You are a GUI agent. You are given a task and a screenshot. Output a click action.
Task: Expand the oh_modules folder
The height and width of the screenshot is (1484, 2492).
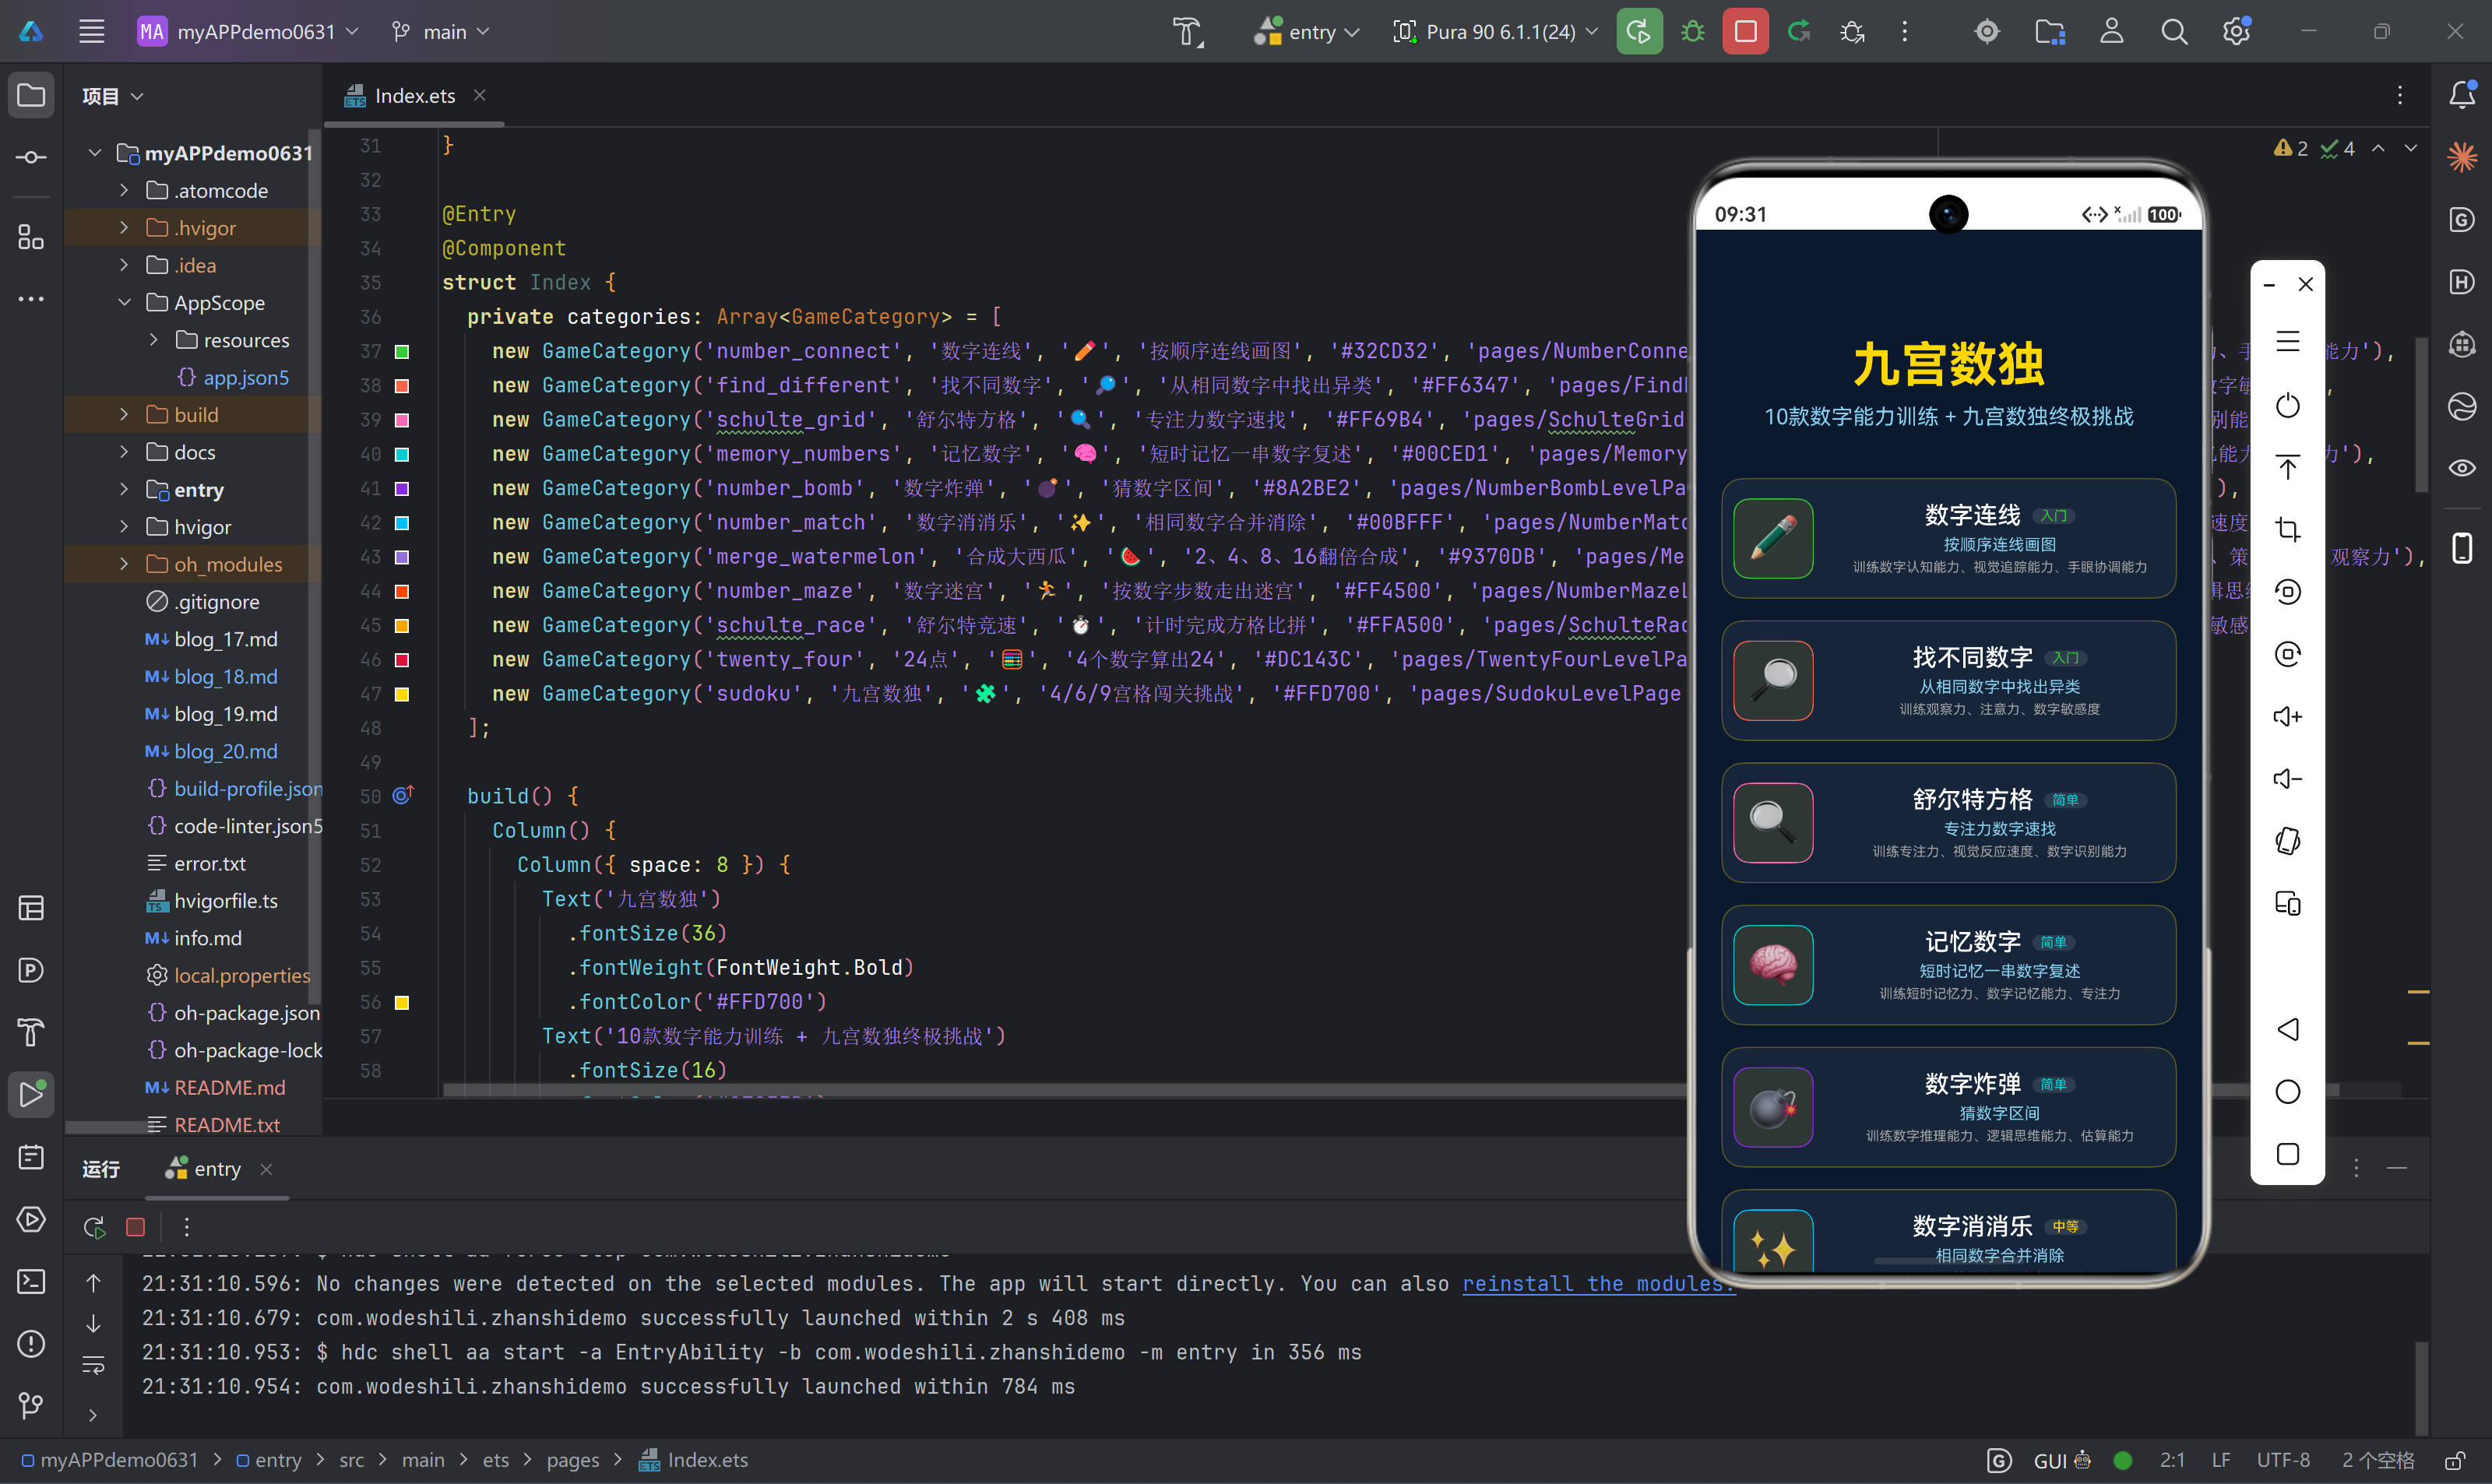click(x=123, y=564)
